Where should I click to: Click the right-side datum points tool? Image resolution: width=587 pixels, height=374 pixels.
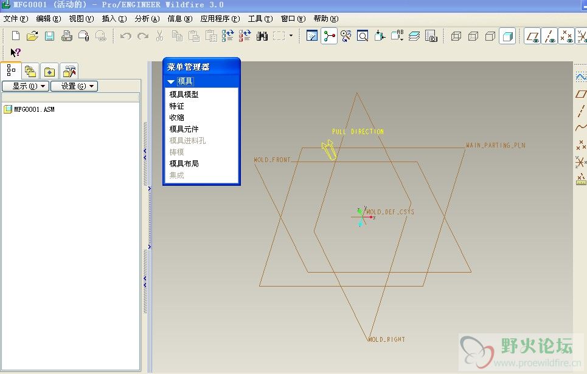[x=581, y=145]
